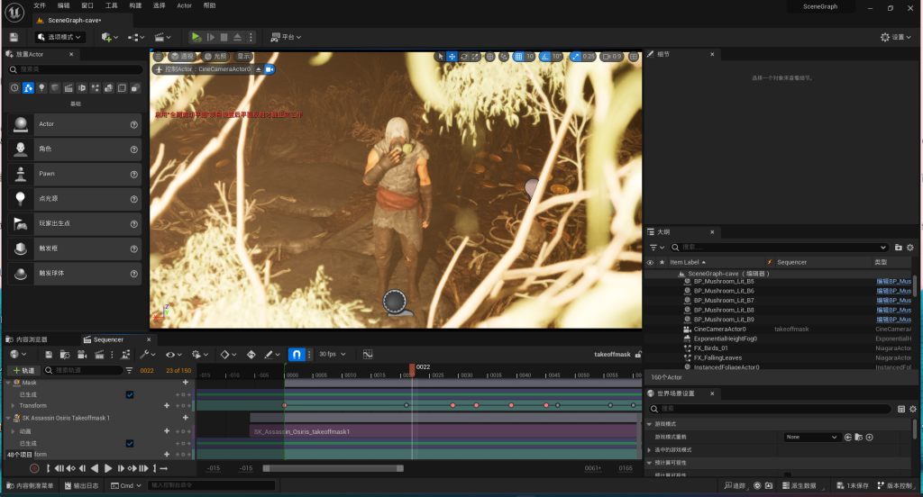Toggle the Outliner pinned star column header
The image size is (923, 497).
pos(663,262)
